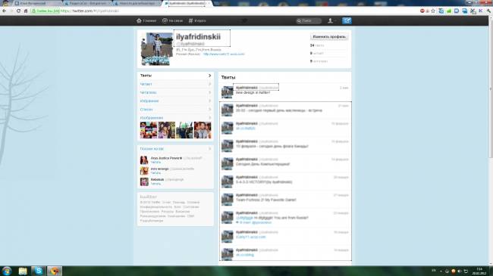Click the mention link in the 'You are from Russia?' tweet
The width and height of the screenshot is (493, 276).
point(244,218)
